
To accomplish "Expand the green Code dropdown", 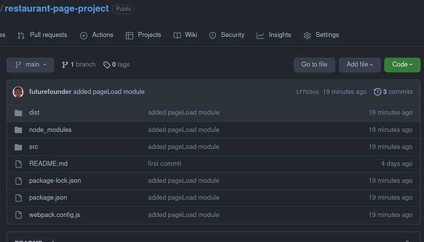I will click(402, 65).
